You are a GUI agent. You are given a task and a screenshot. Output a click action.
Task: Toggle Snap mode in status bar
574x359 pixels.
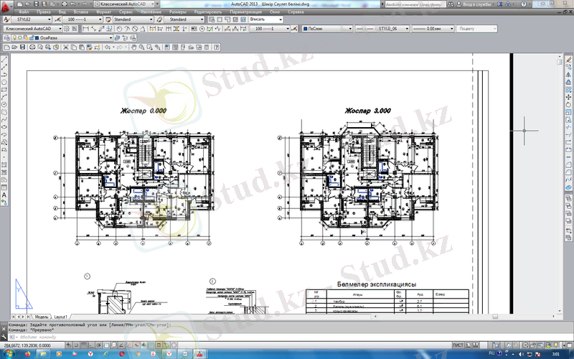[76, 345]
